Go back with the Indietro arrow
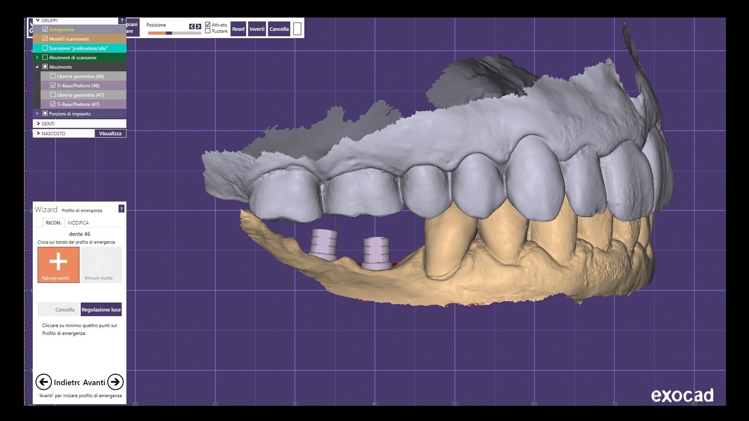749x421 pixels. [x=44, y=382]
